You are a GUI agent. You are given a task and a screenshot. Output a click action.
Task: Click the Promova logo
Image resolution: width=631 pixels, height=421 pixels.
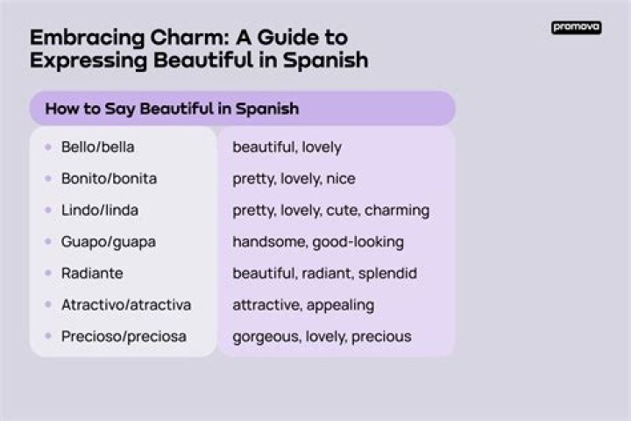click(x=576, y=28)
